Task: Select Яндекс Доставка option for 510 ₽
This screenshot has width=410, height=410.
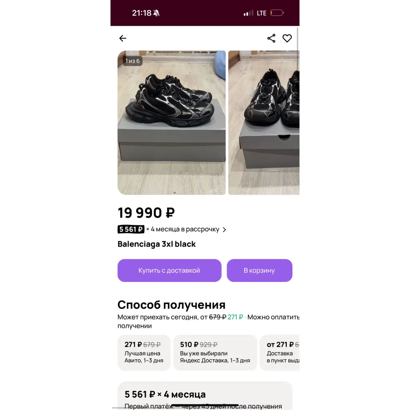Action: click(215, 353)
